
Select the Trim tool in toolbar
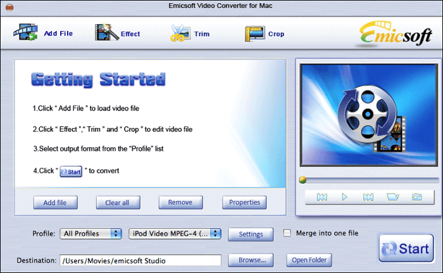(x=180, y=33)
